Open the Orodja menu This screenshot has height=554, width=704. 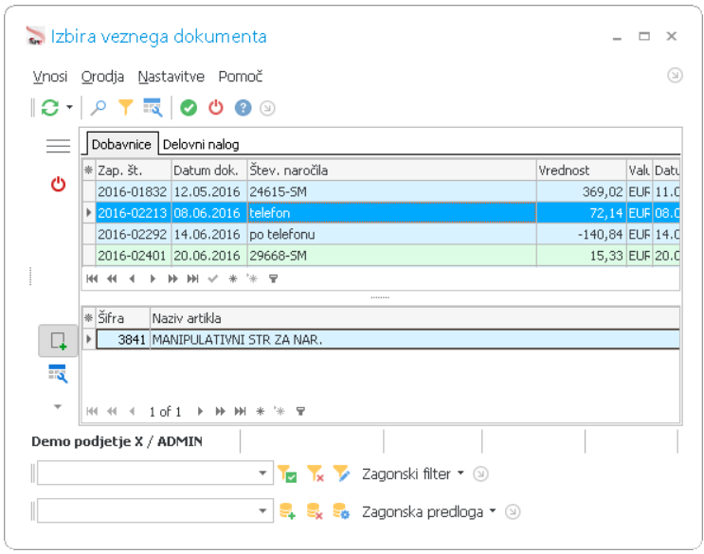pyautogui.click(x=102, y=77)
